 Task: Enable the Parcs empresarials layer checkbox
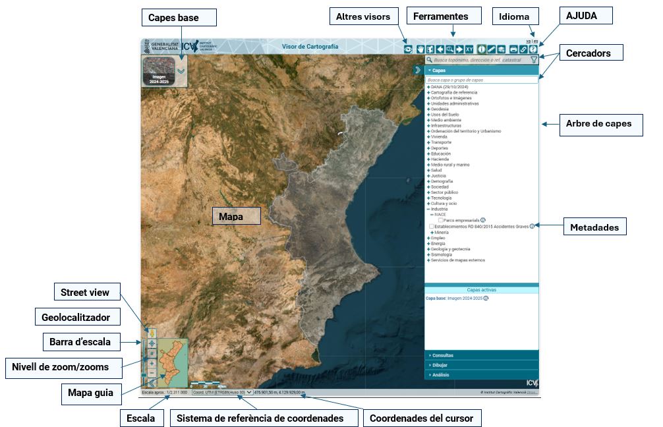pos(441,220)
